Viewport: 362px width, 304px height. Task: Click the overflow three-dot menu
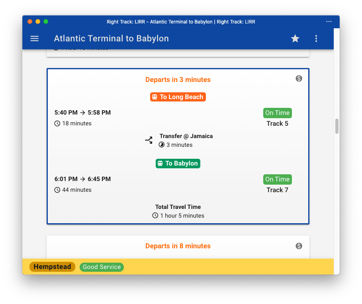pos(316,38)
